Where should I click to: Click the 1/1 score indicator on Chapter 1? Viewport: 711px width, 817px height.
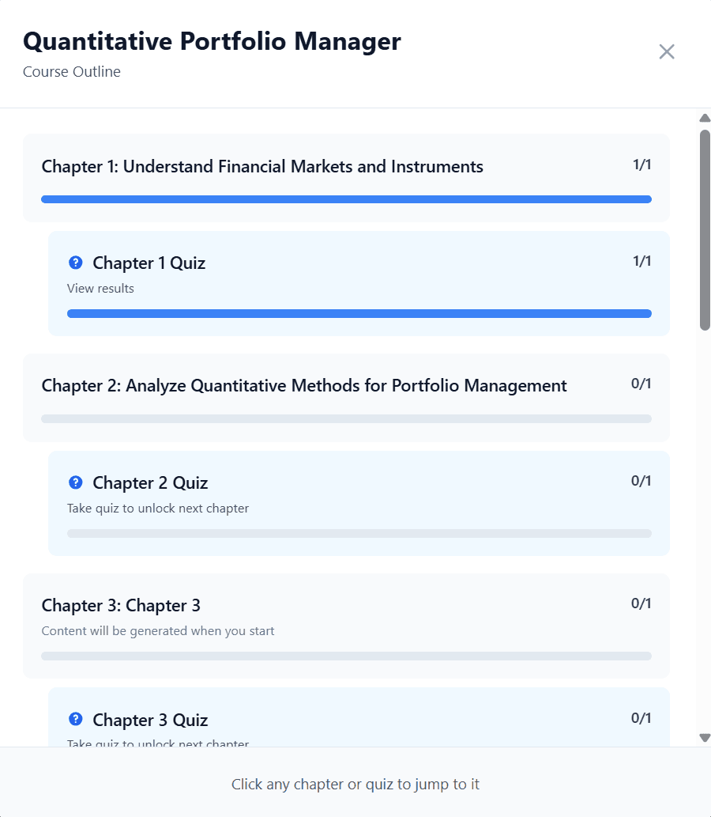pyautogui.click(x=641, y=164)
